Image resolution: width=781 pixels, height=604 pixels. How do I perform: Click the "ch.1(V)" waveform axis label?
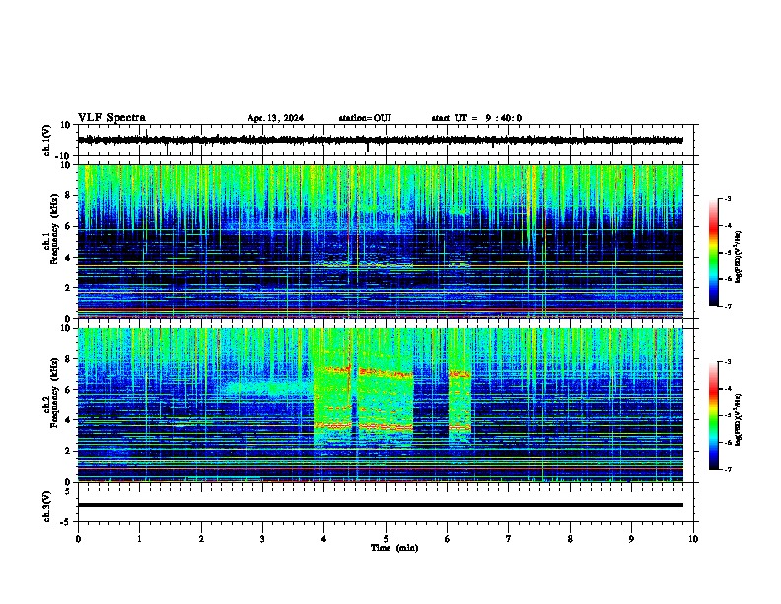click(47, 140)
